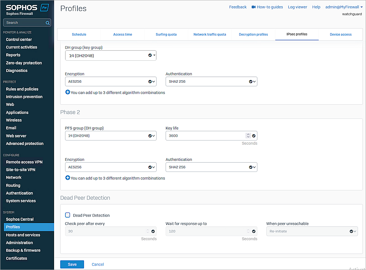The image size is (366, 270).
Task: Expand the admin@MyFirewall account menu
Action: [x=343, y=7]
